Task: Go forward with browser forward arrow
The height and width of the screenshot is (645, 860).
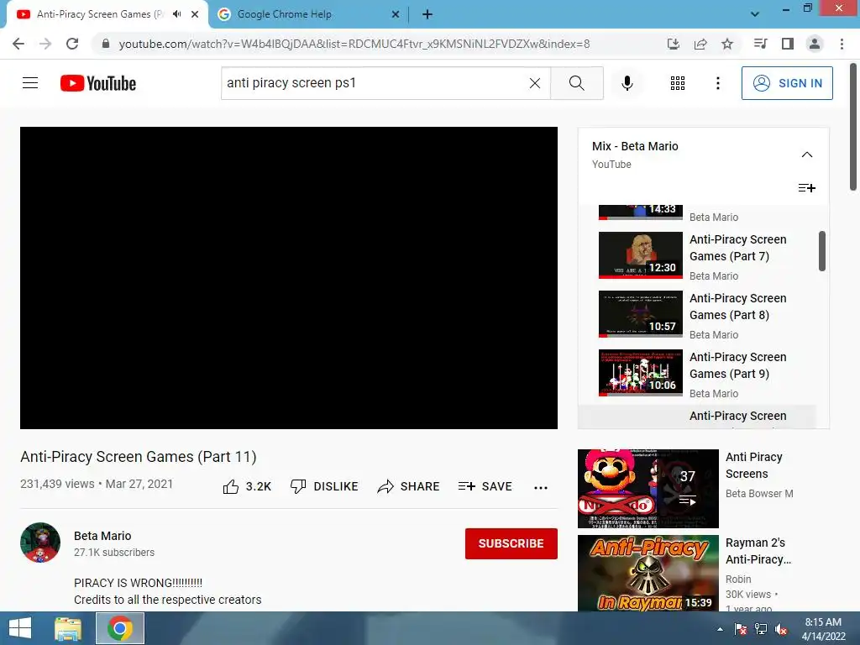Action: [45, 44]
